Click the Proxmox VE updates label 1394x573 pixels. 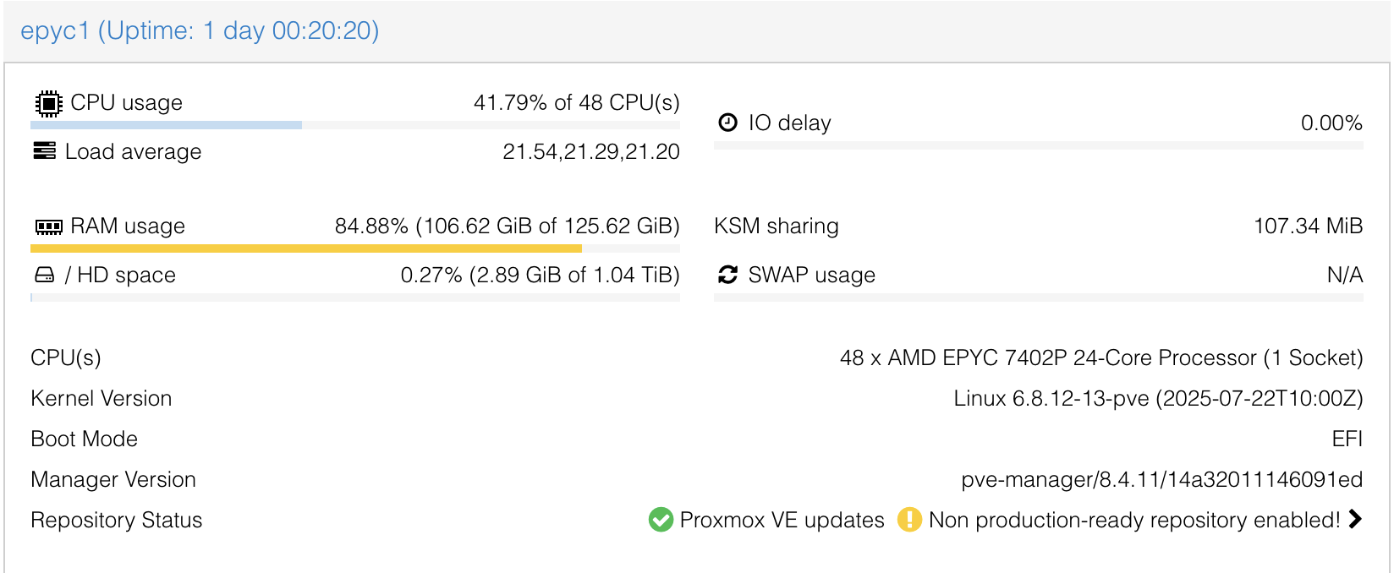tap(782, 520)
